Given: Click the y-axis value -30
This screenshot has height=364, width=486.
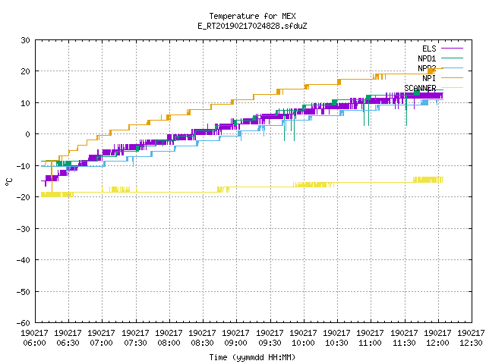Looking at the screenshot, I should click(x=24, y=229).
